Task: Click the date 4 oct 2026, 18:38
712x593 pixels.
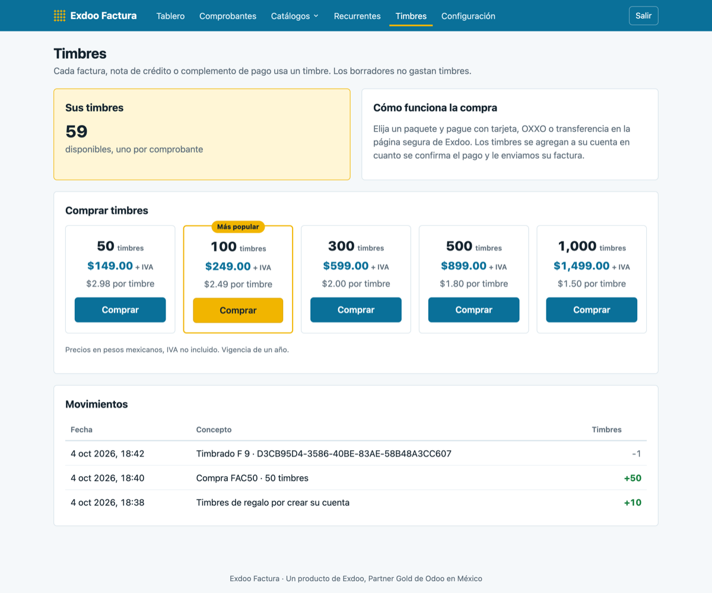Action: (x=107, y=502)
